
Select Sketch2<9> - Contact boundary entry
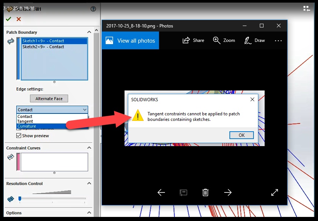54,47
